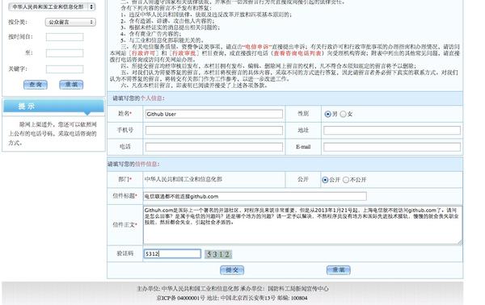Click the 信件正文 message body textarea
The image size is (485, 305).
coord(303,225)
